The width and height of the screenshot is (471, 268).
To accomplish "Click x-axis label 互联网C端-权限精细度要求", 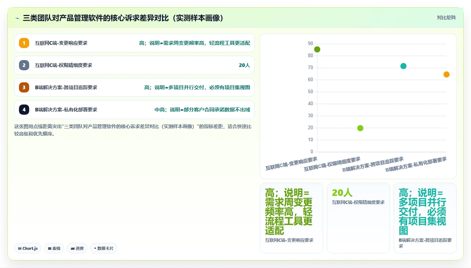I will click(332, 164).
